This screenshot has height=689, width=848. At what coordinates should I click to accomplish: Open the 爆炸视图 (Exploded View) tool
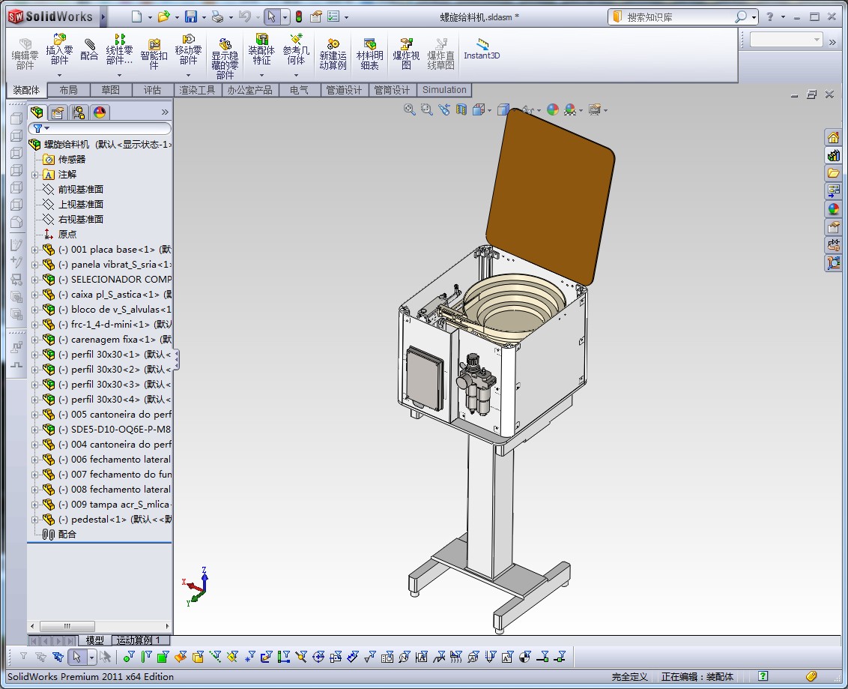[x=406, y=53]
